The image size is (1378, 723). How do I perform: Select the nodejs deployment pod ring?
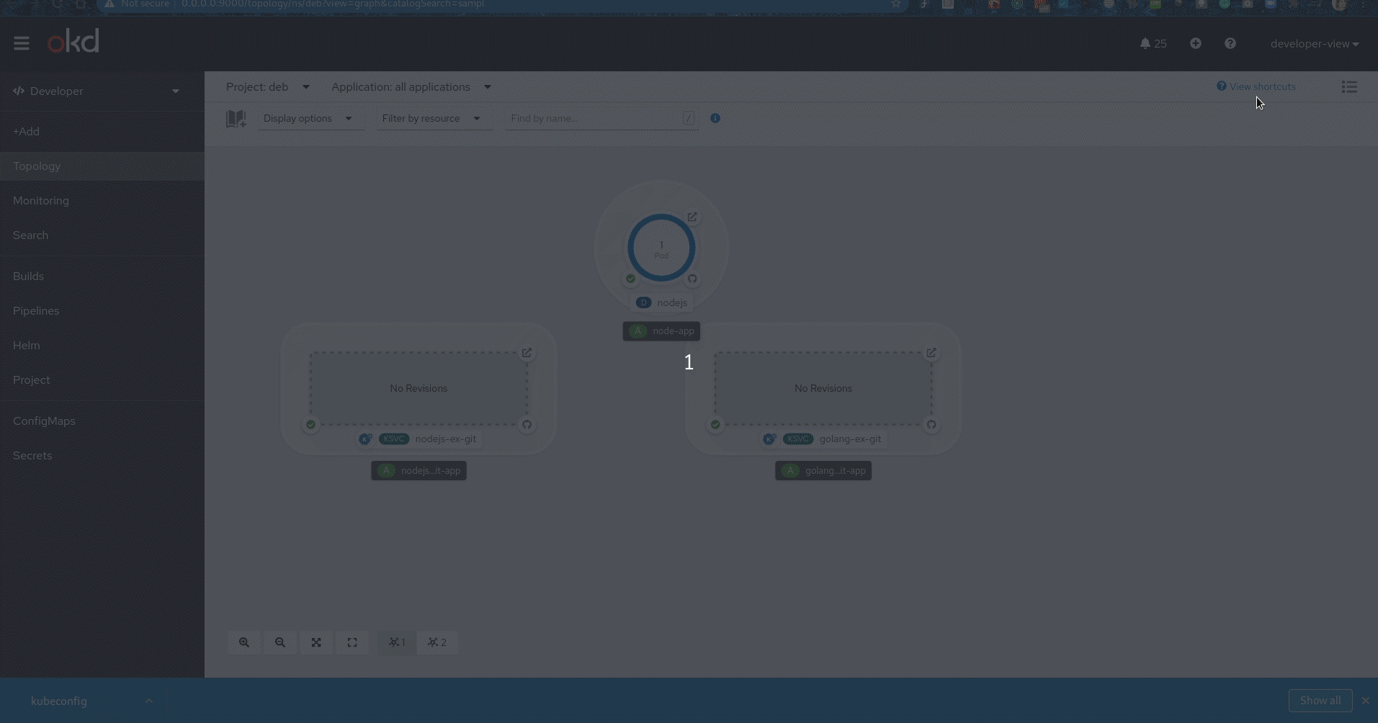(661, 248)
